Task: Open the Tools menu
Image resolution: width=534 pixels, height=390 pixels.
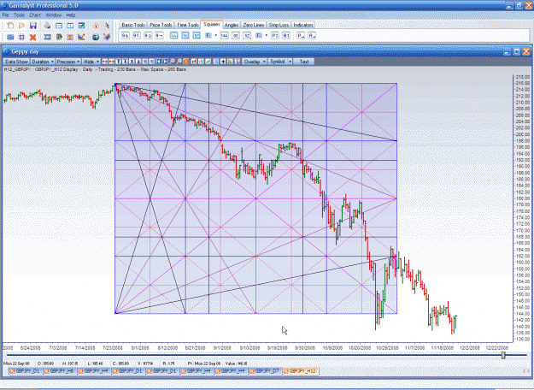Action: 19,15
